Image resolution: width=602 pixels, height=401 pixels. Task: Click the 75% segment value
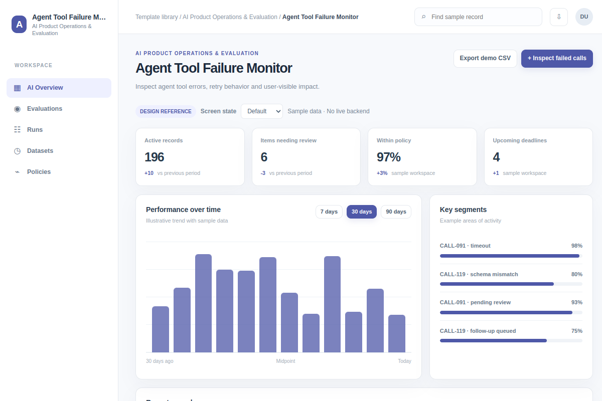coord(577,331)
